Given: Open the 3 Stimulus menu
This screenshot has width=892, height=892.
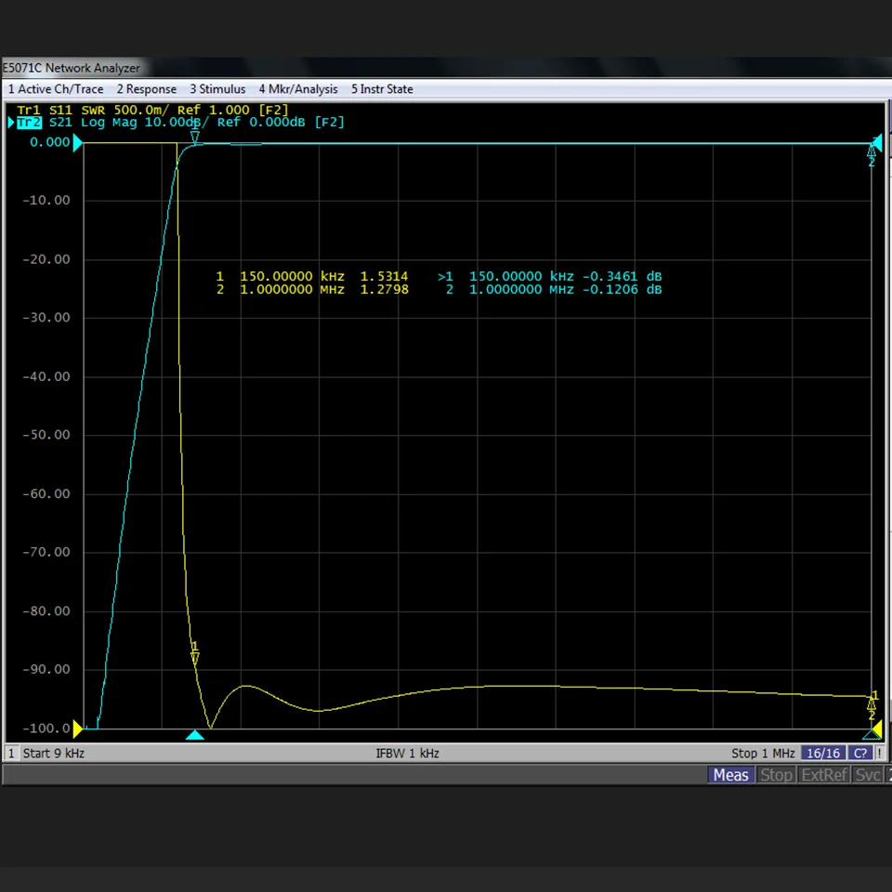Looking at the screenshot, I should click(217, 89).
